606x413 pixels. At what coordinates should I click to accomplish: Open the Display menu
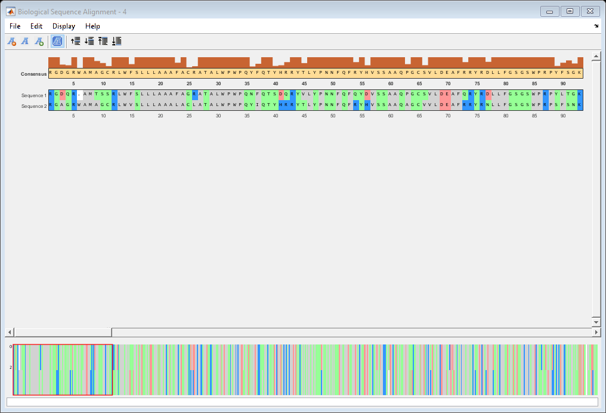coord(64,26)
